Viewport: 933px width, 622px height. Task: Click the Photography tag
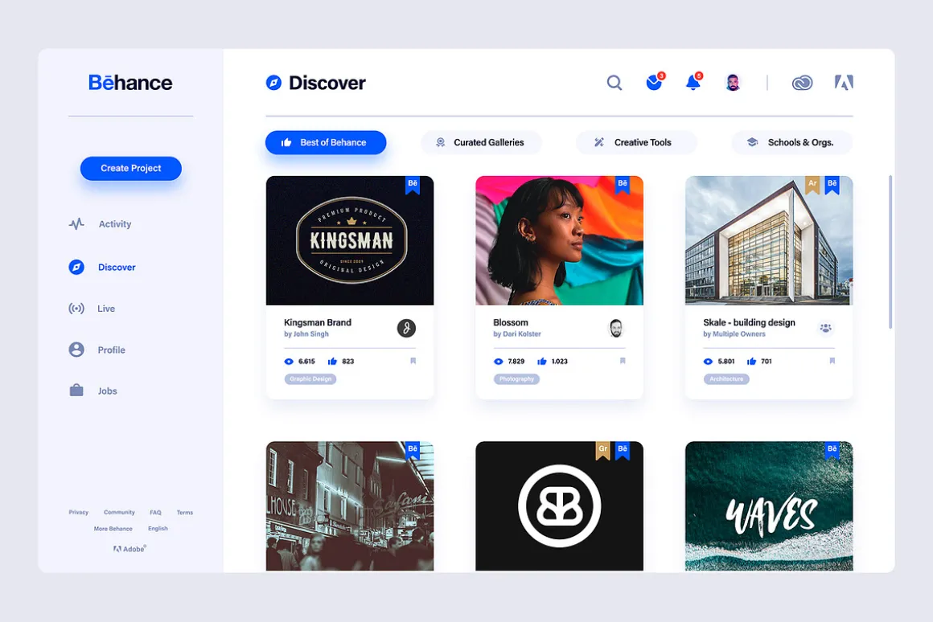tap(516, 379)
